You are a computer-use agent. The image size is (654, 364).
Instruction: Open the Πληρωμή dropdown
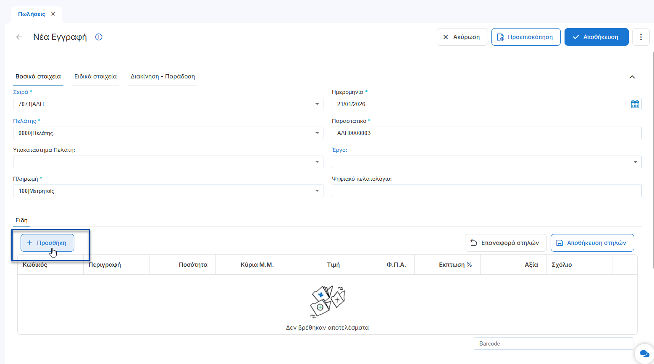pyautogui.click(x=317, y=191)
